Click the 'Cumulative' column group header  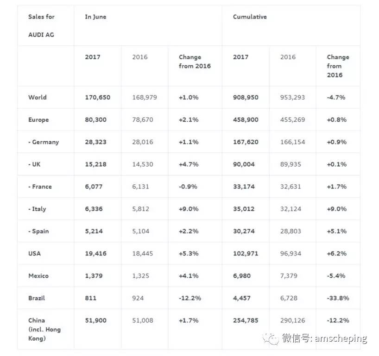point(250,17)
